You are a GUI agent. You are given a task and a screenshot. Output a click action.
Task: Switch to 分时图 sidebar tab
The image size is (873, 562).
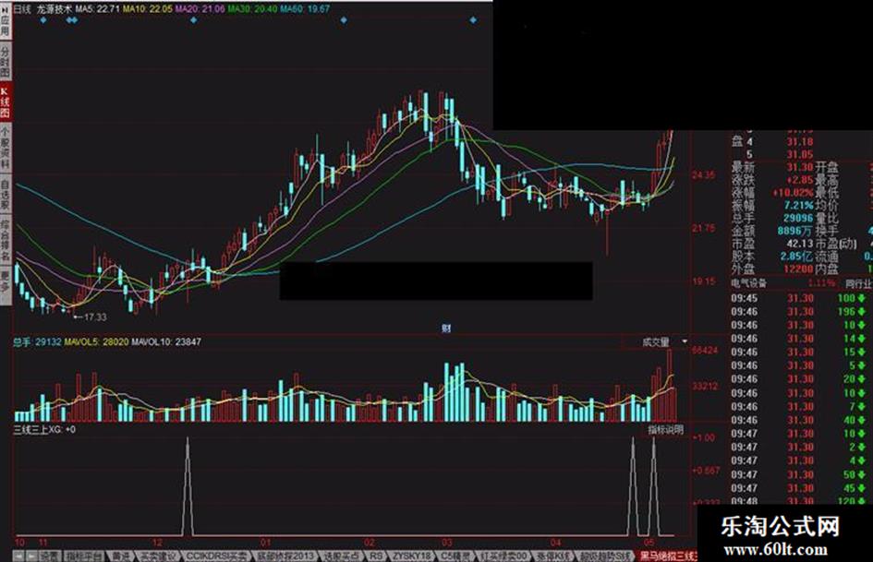5,62
